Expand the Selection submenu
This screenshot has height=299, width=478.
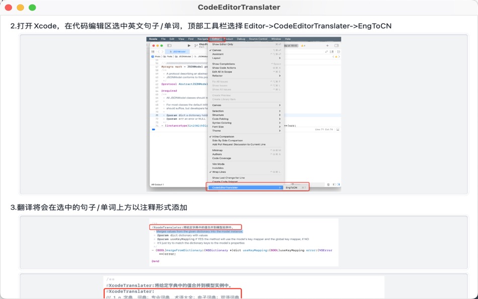[246, 111]
